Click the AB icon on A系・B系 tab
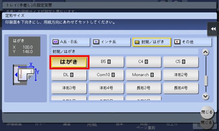 pyautogui.click(x=56, y=42)
